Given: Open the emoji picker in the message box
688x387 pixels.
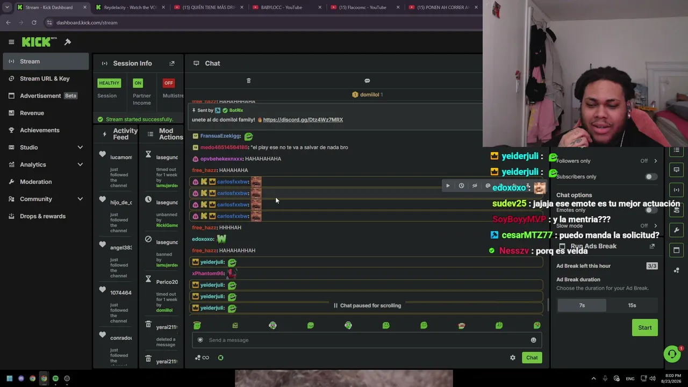Looking at the screenshot, I should point(533,340).
